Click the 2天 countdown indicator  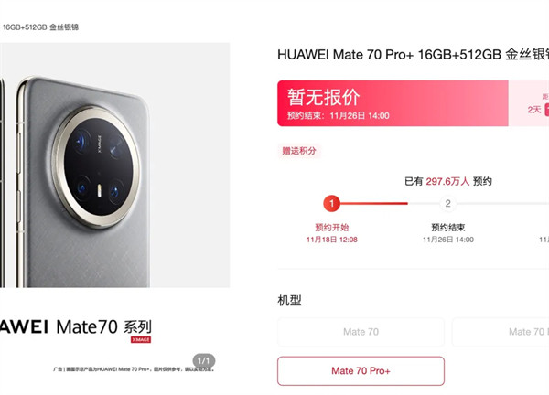pos(534,110)
